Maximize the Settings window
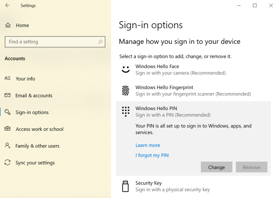 pyautogui.click(x=255, y=6)
